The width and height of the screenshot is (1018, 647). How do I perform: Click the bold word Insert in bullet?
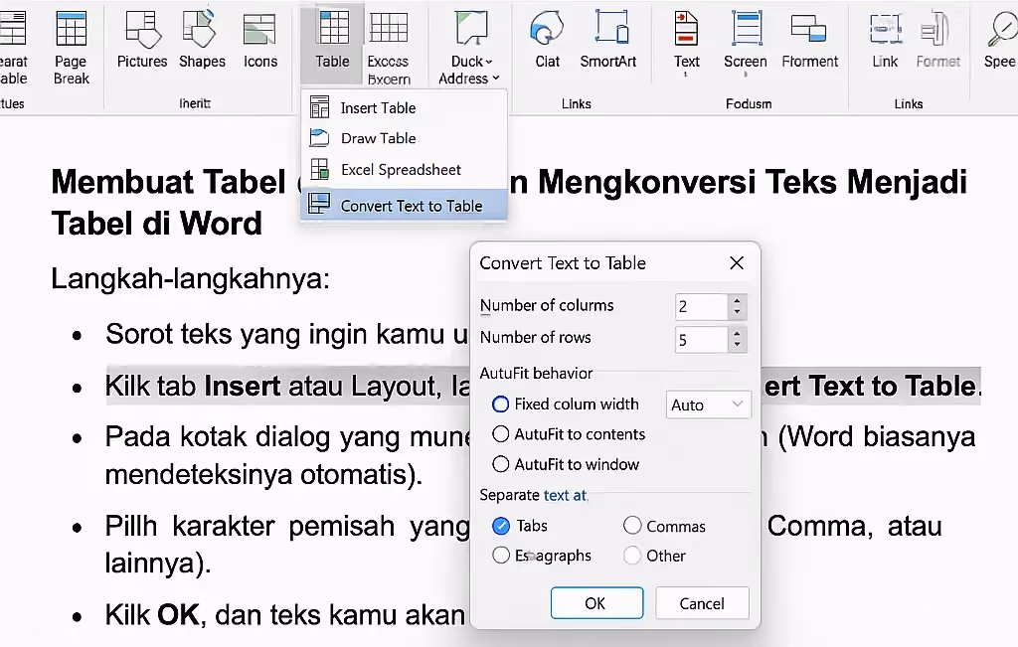(x=243, y=387)
